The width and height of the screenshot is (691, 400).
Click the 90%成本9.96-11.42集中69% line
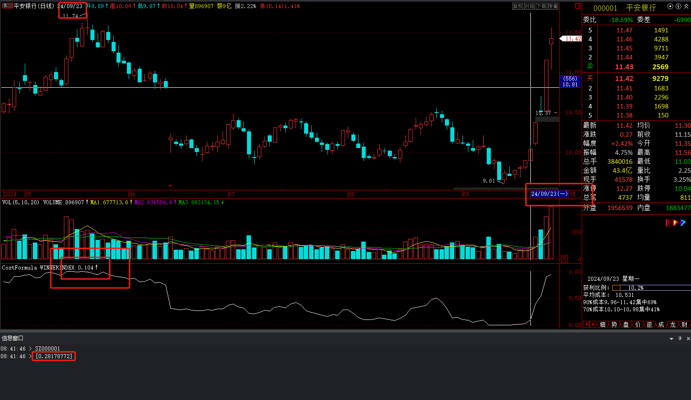click(620, 302)
